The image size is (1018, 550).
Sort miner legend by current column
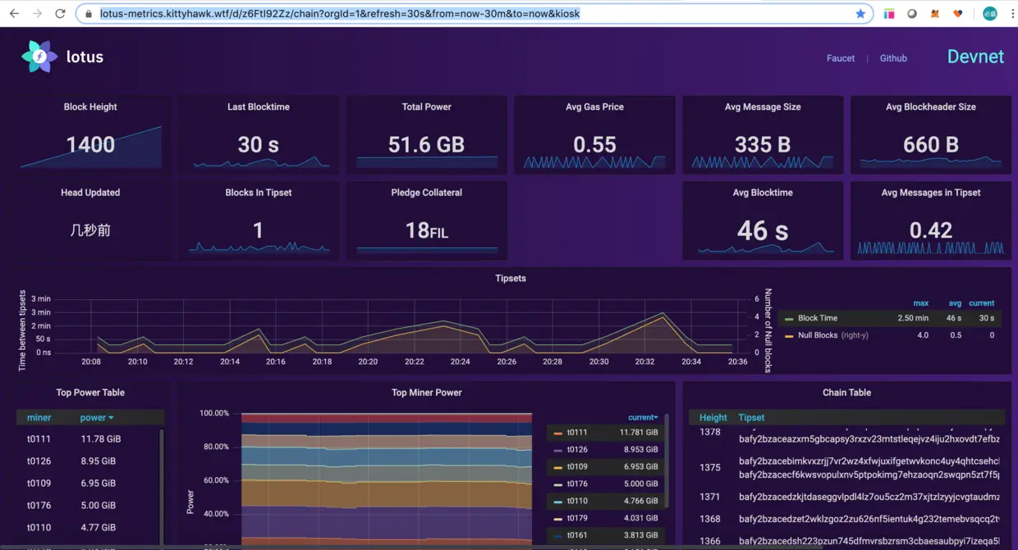pos(643,417)
